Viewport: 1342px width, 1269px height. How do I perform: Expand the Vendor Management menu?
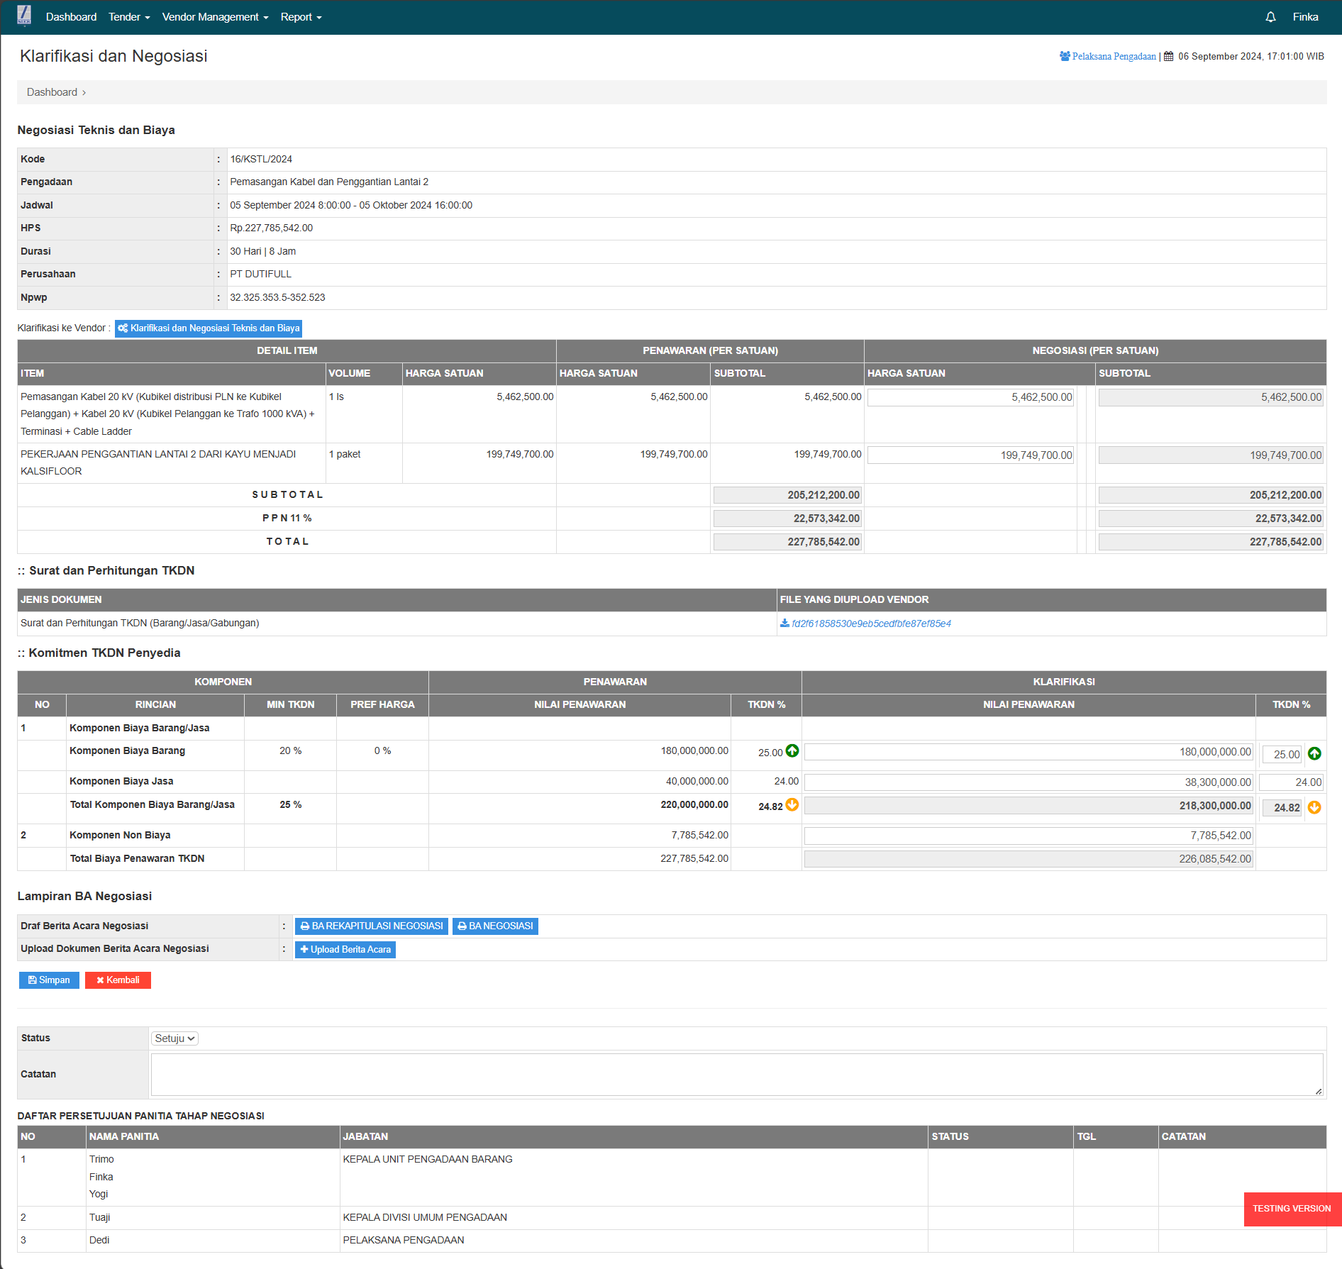click(215, 17)
